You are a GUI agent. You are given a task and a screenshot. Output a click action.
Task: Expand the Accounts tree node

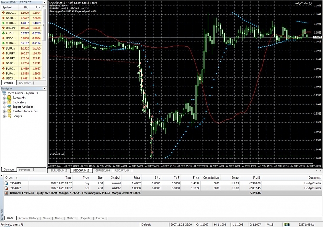(4, 98)
